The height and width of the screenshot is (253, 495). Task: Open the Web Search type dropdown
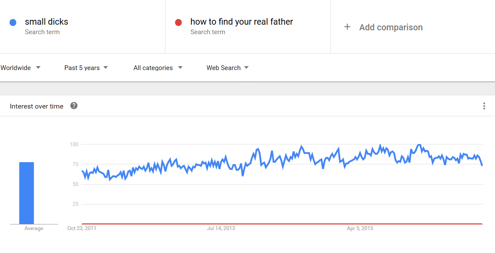tap(228, 67)
